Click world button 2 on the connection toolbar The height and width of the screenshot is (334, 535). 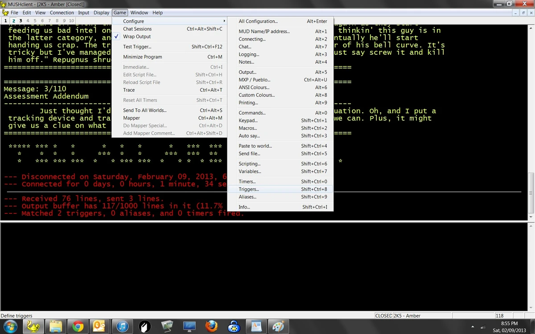pos(13,20)
